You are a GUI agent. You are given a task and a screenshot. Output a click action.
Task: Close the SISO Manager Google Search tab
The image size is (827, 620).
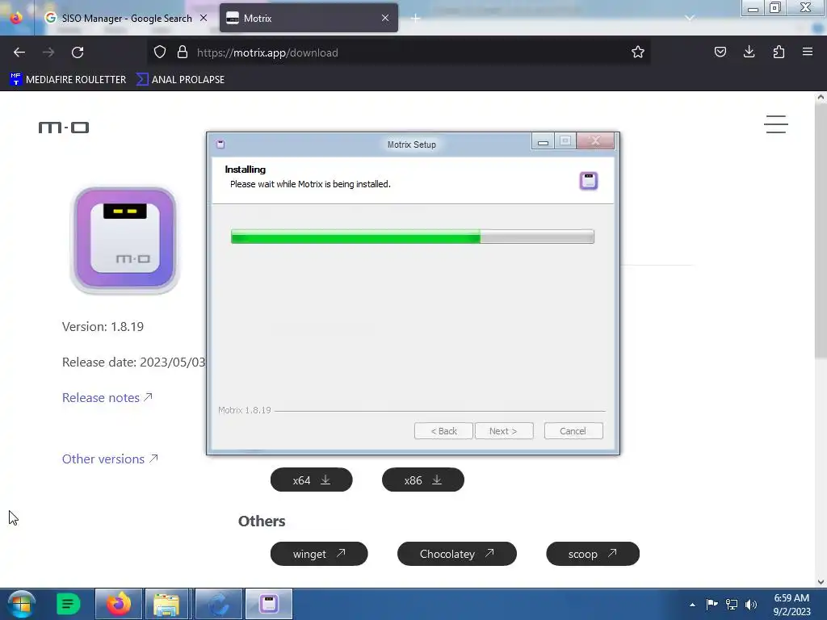point(204,18)
